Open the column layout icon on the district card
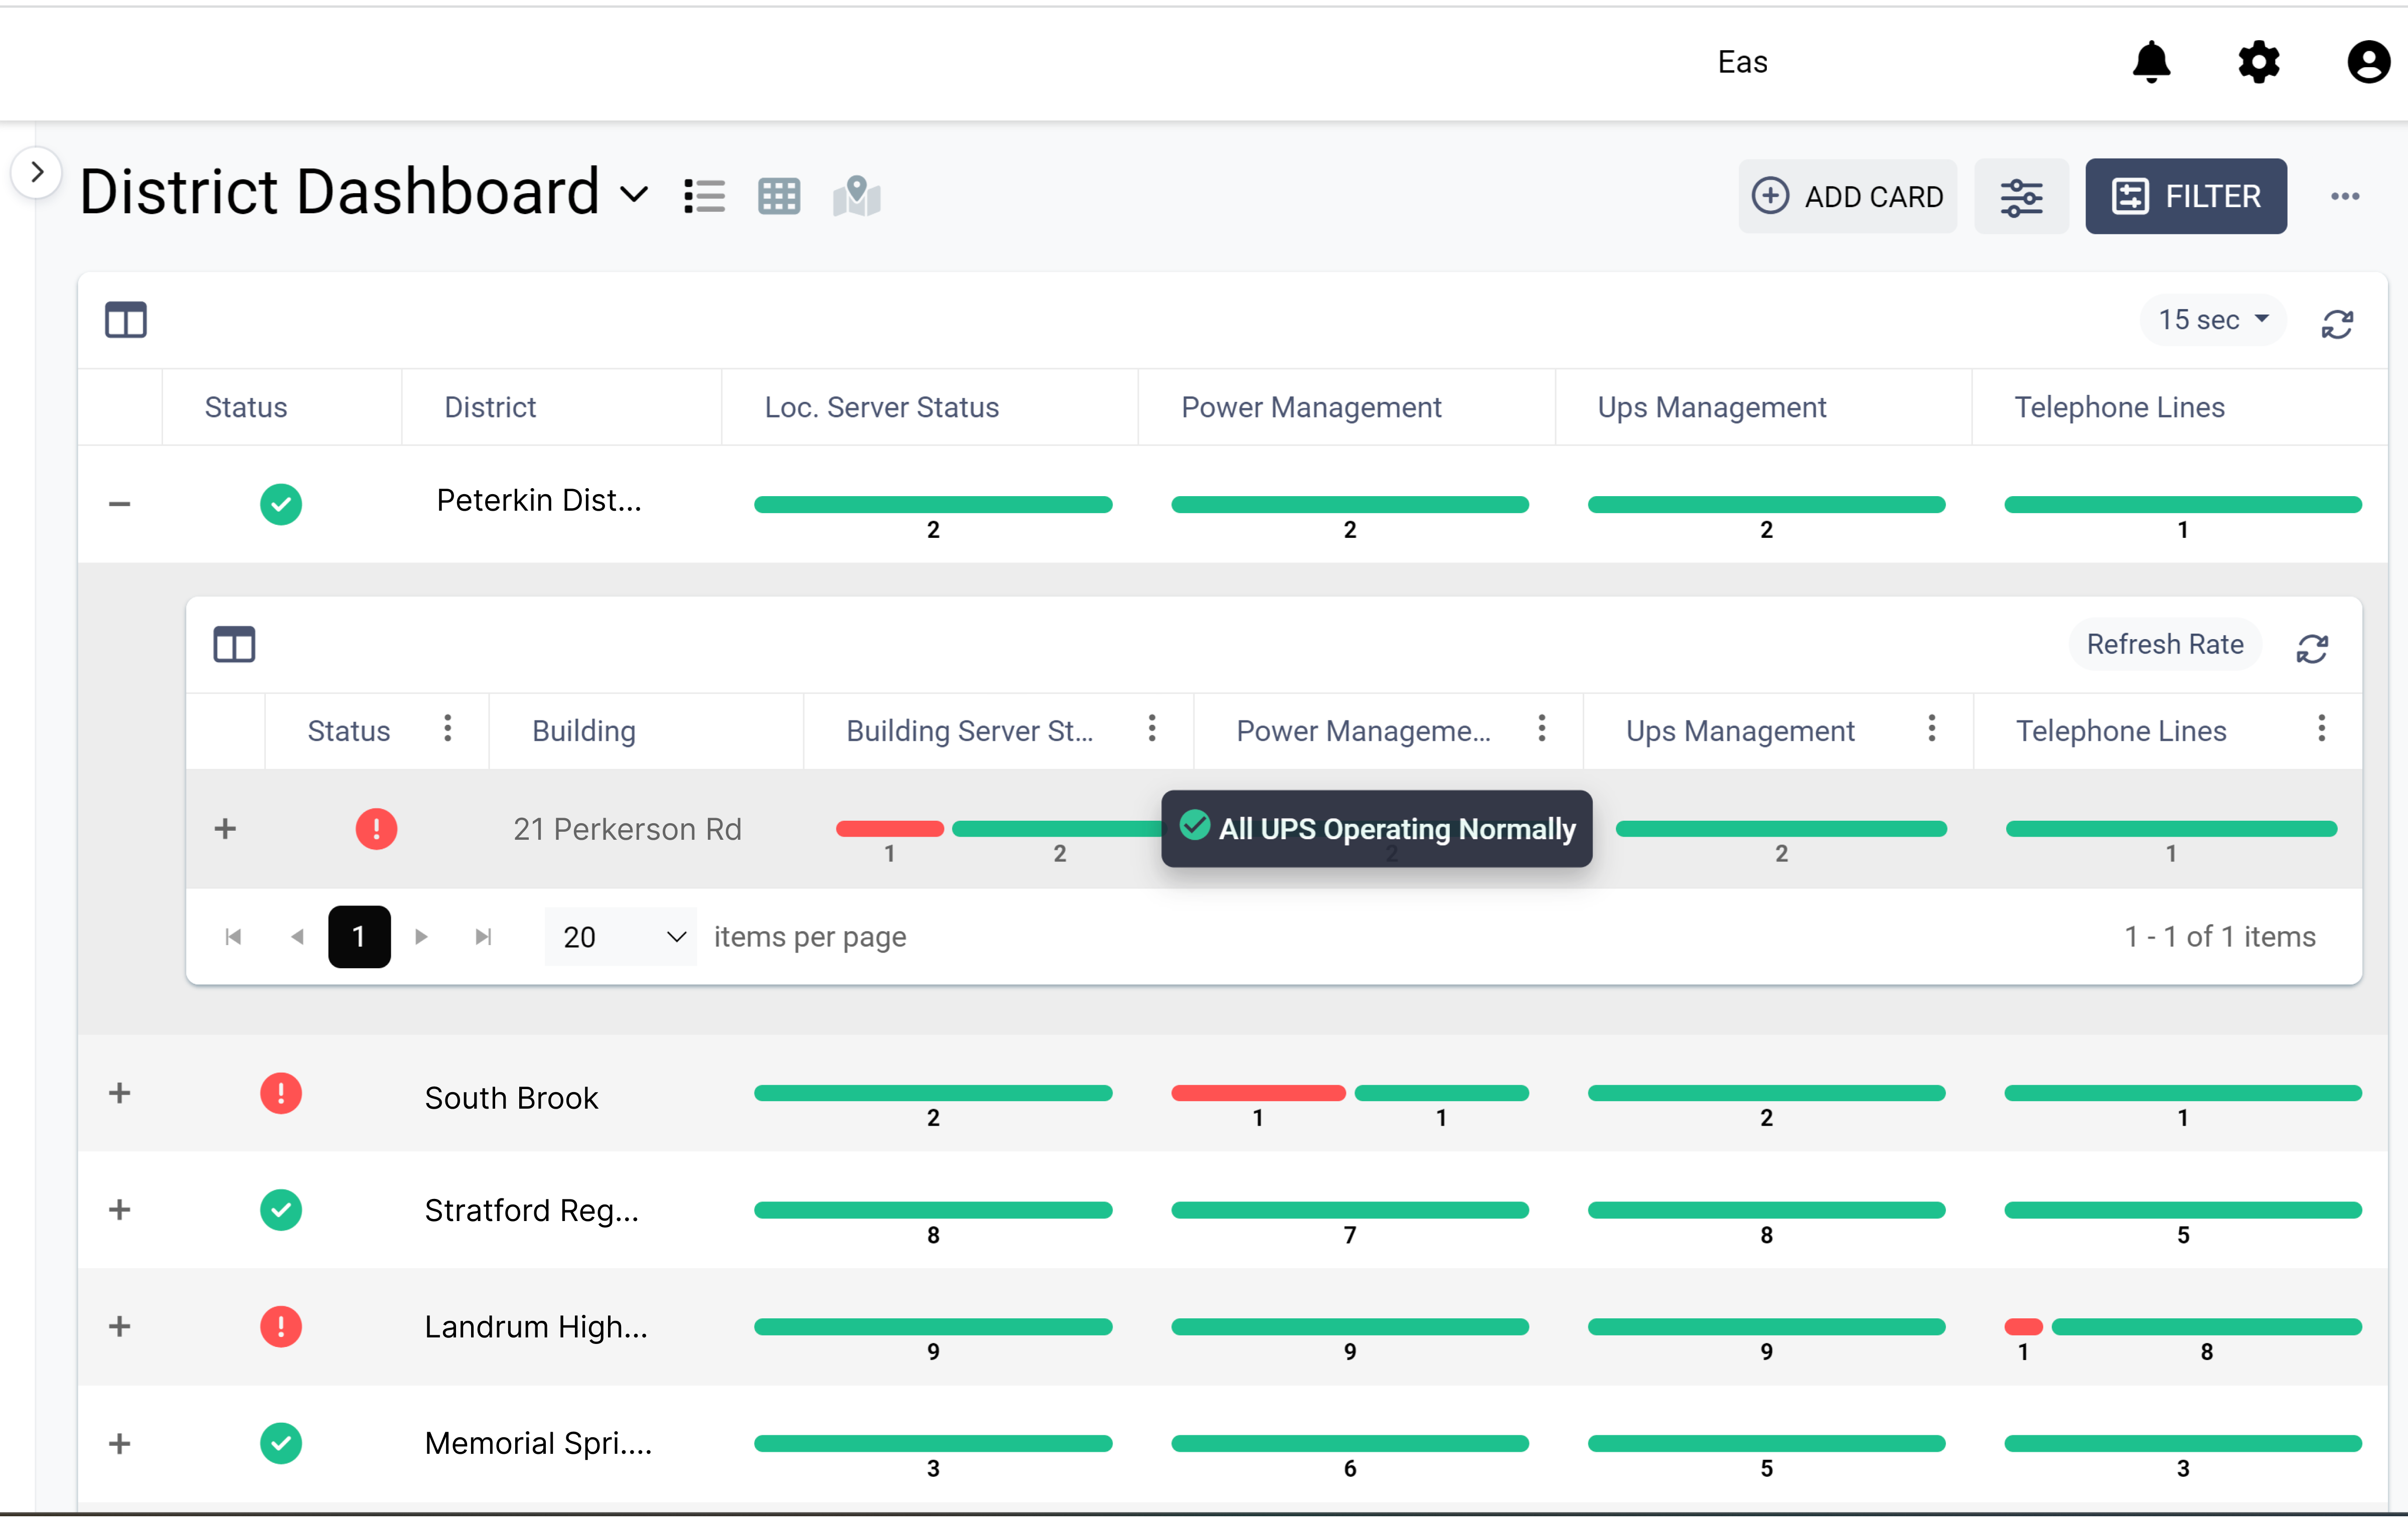Viewport: 2408px width, 1517px height. click(126, 320)
